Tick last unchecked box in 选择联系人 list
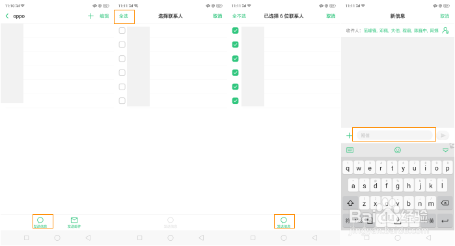Screen dimensions: 455x246 [x=122, y=101]
